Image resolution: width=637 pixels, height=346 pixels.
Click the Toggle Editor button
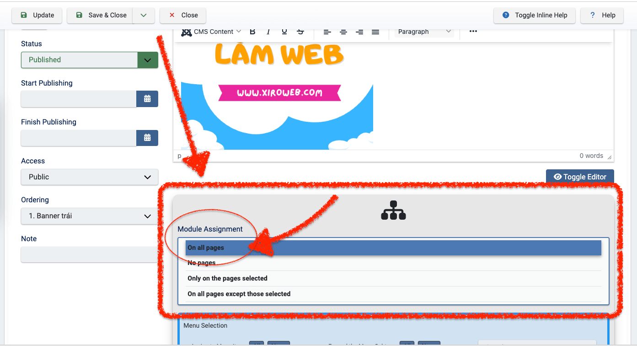[x=580, y=177]
